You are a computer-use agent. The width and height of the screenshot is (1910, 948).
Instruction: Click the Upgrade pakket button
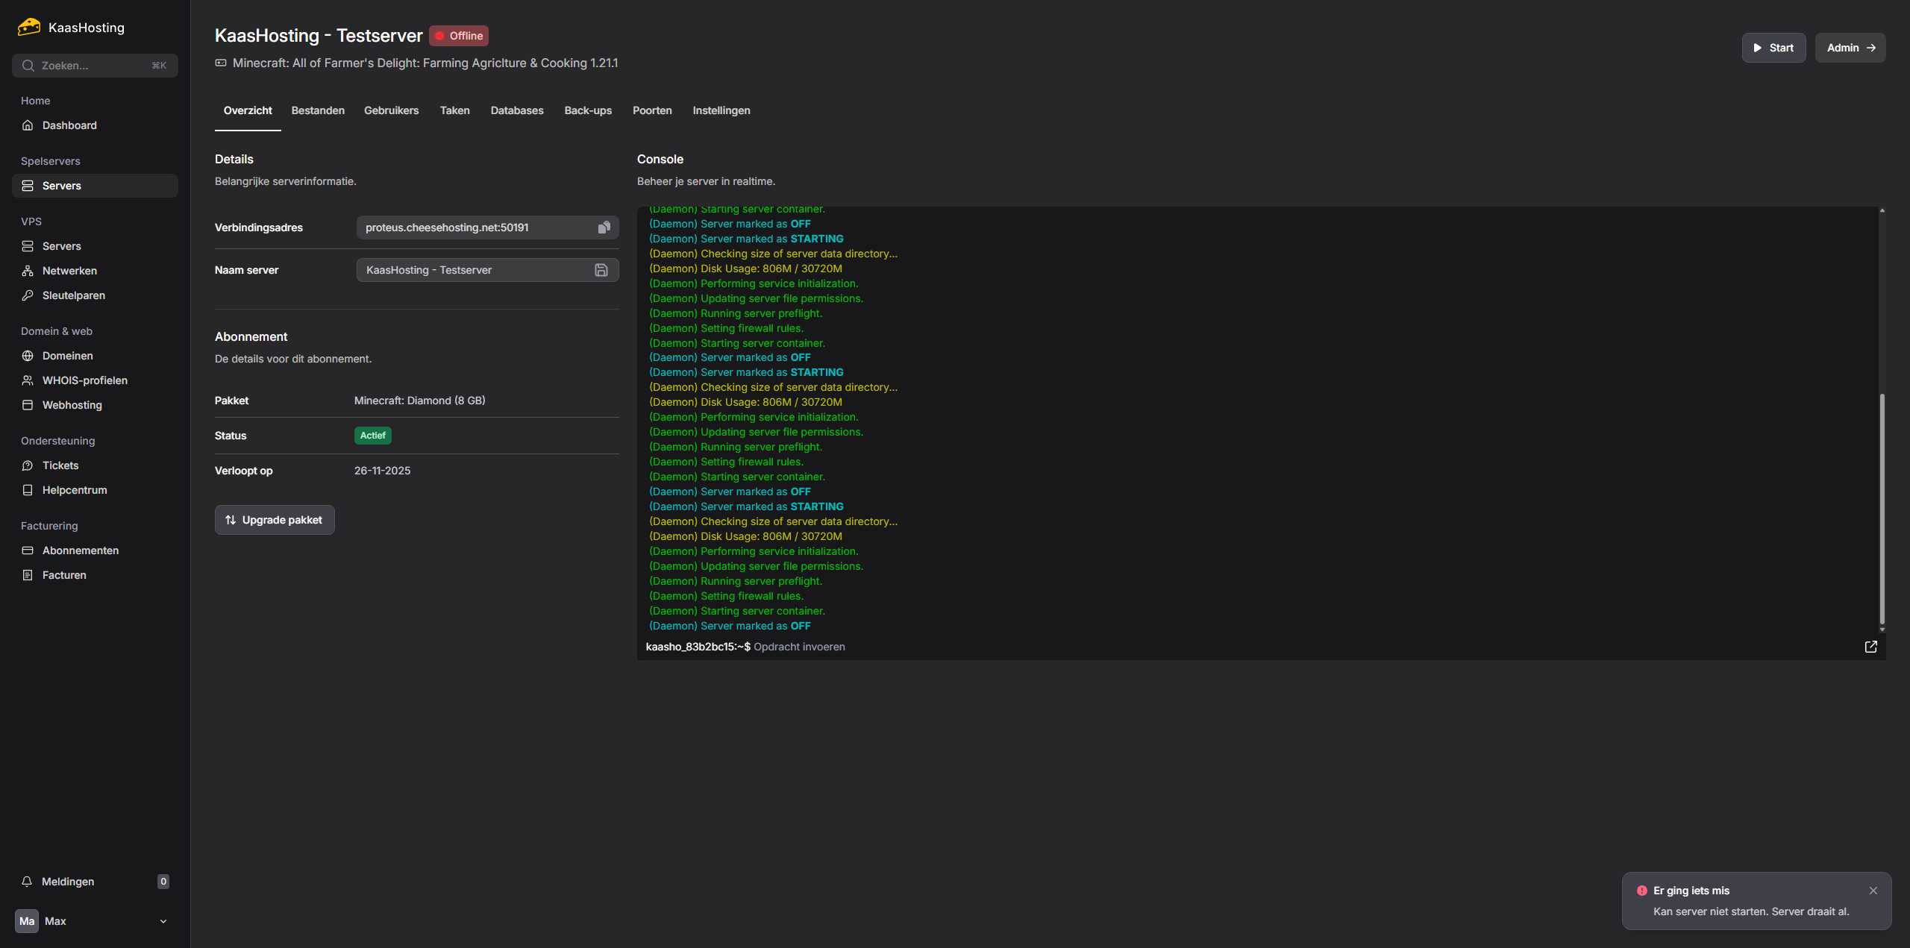click(x=275, y=520)
